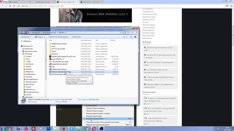Select the Sublime Text 1.4 Setup file
Screen dimensions: 234x131
[x=59, y=69]
